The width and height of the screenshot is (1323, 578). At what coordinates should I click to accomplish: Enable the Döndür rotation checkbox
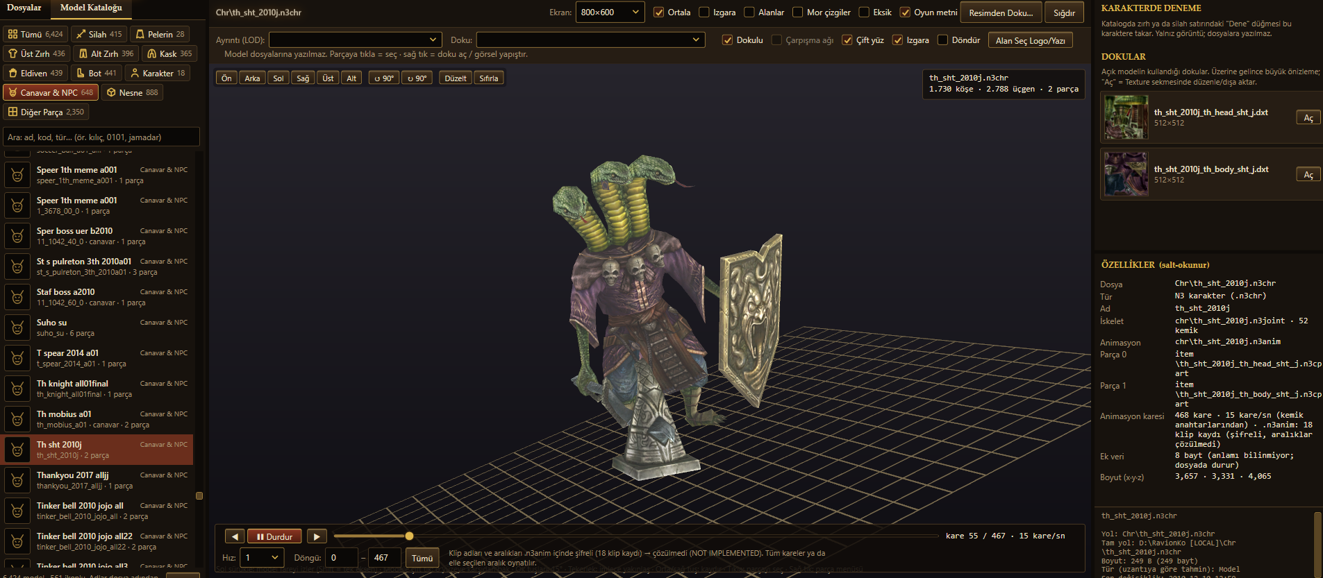[942, 40]
